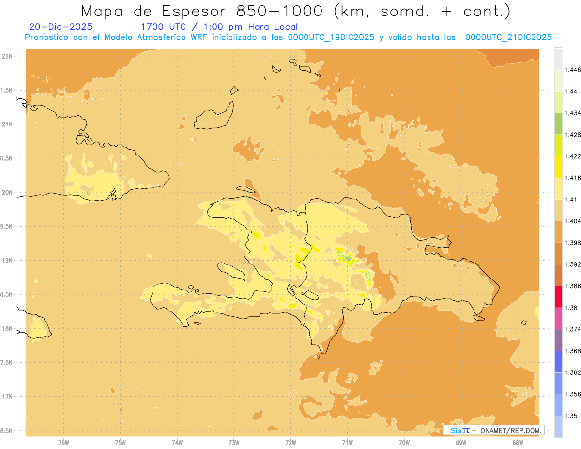This screenshot has width=581, height=449.
Task: Click the longitude label '70W'
Action: coord(404,443)
